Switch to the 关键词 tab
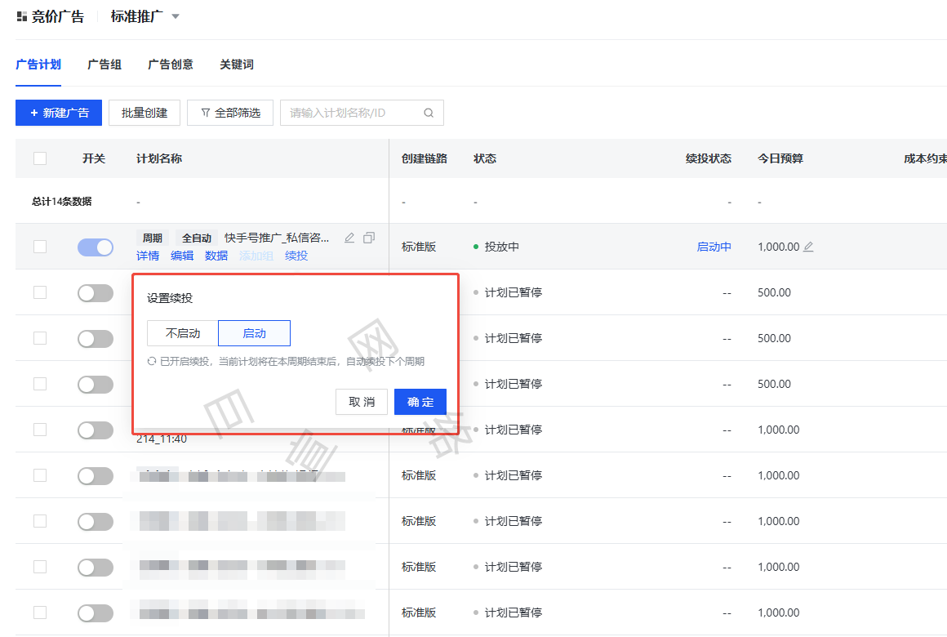947x637 pixels. pyautogui.click(x=236, y=64)
